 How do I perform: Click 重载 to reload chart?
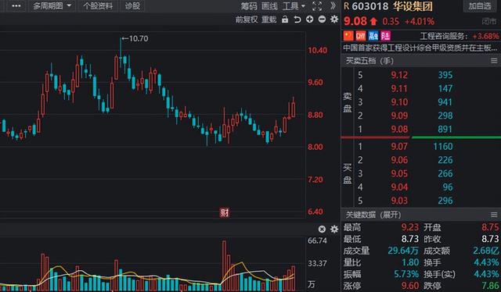point(269,20)
